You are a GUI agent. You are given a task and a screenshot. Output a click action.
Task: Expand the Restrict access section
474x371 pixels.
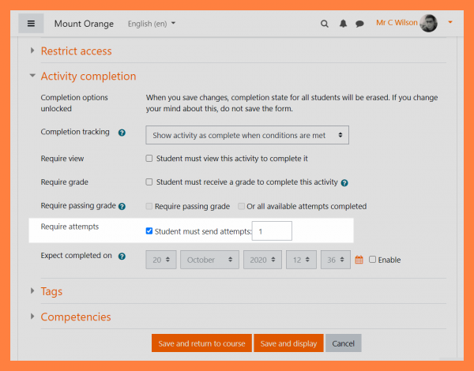[x=76, y=51]
